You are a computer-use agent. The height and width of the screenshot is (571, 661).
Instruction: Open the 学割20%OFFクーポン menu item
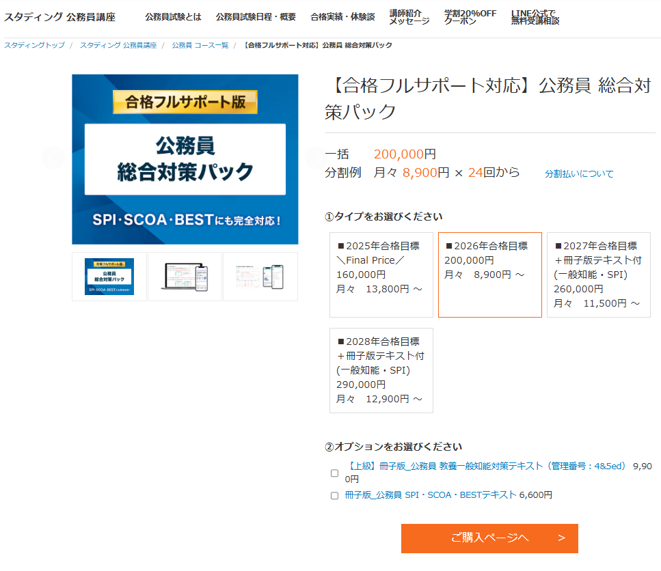point(470,17)
